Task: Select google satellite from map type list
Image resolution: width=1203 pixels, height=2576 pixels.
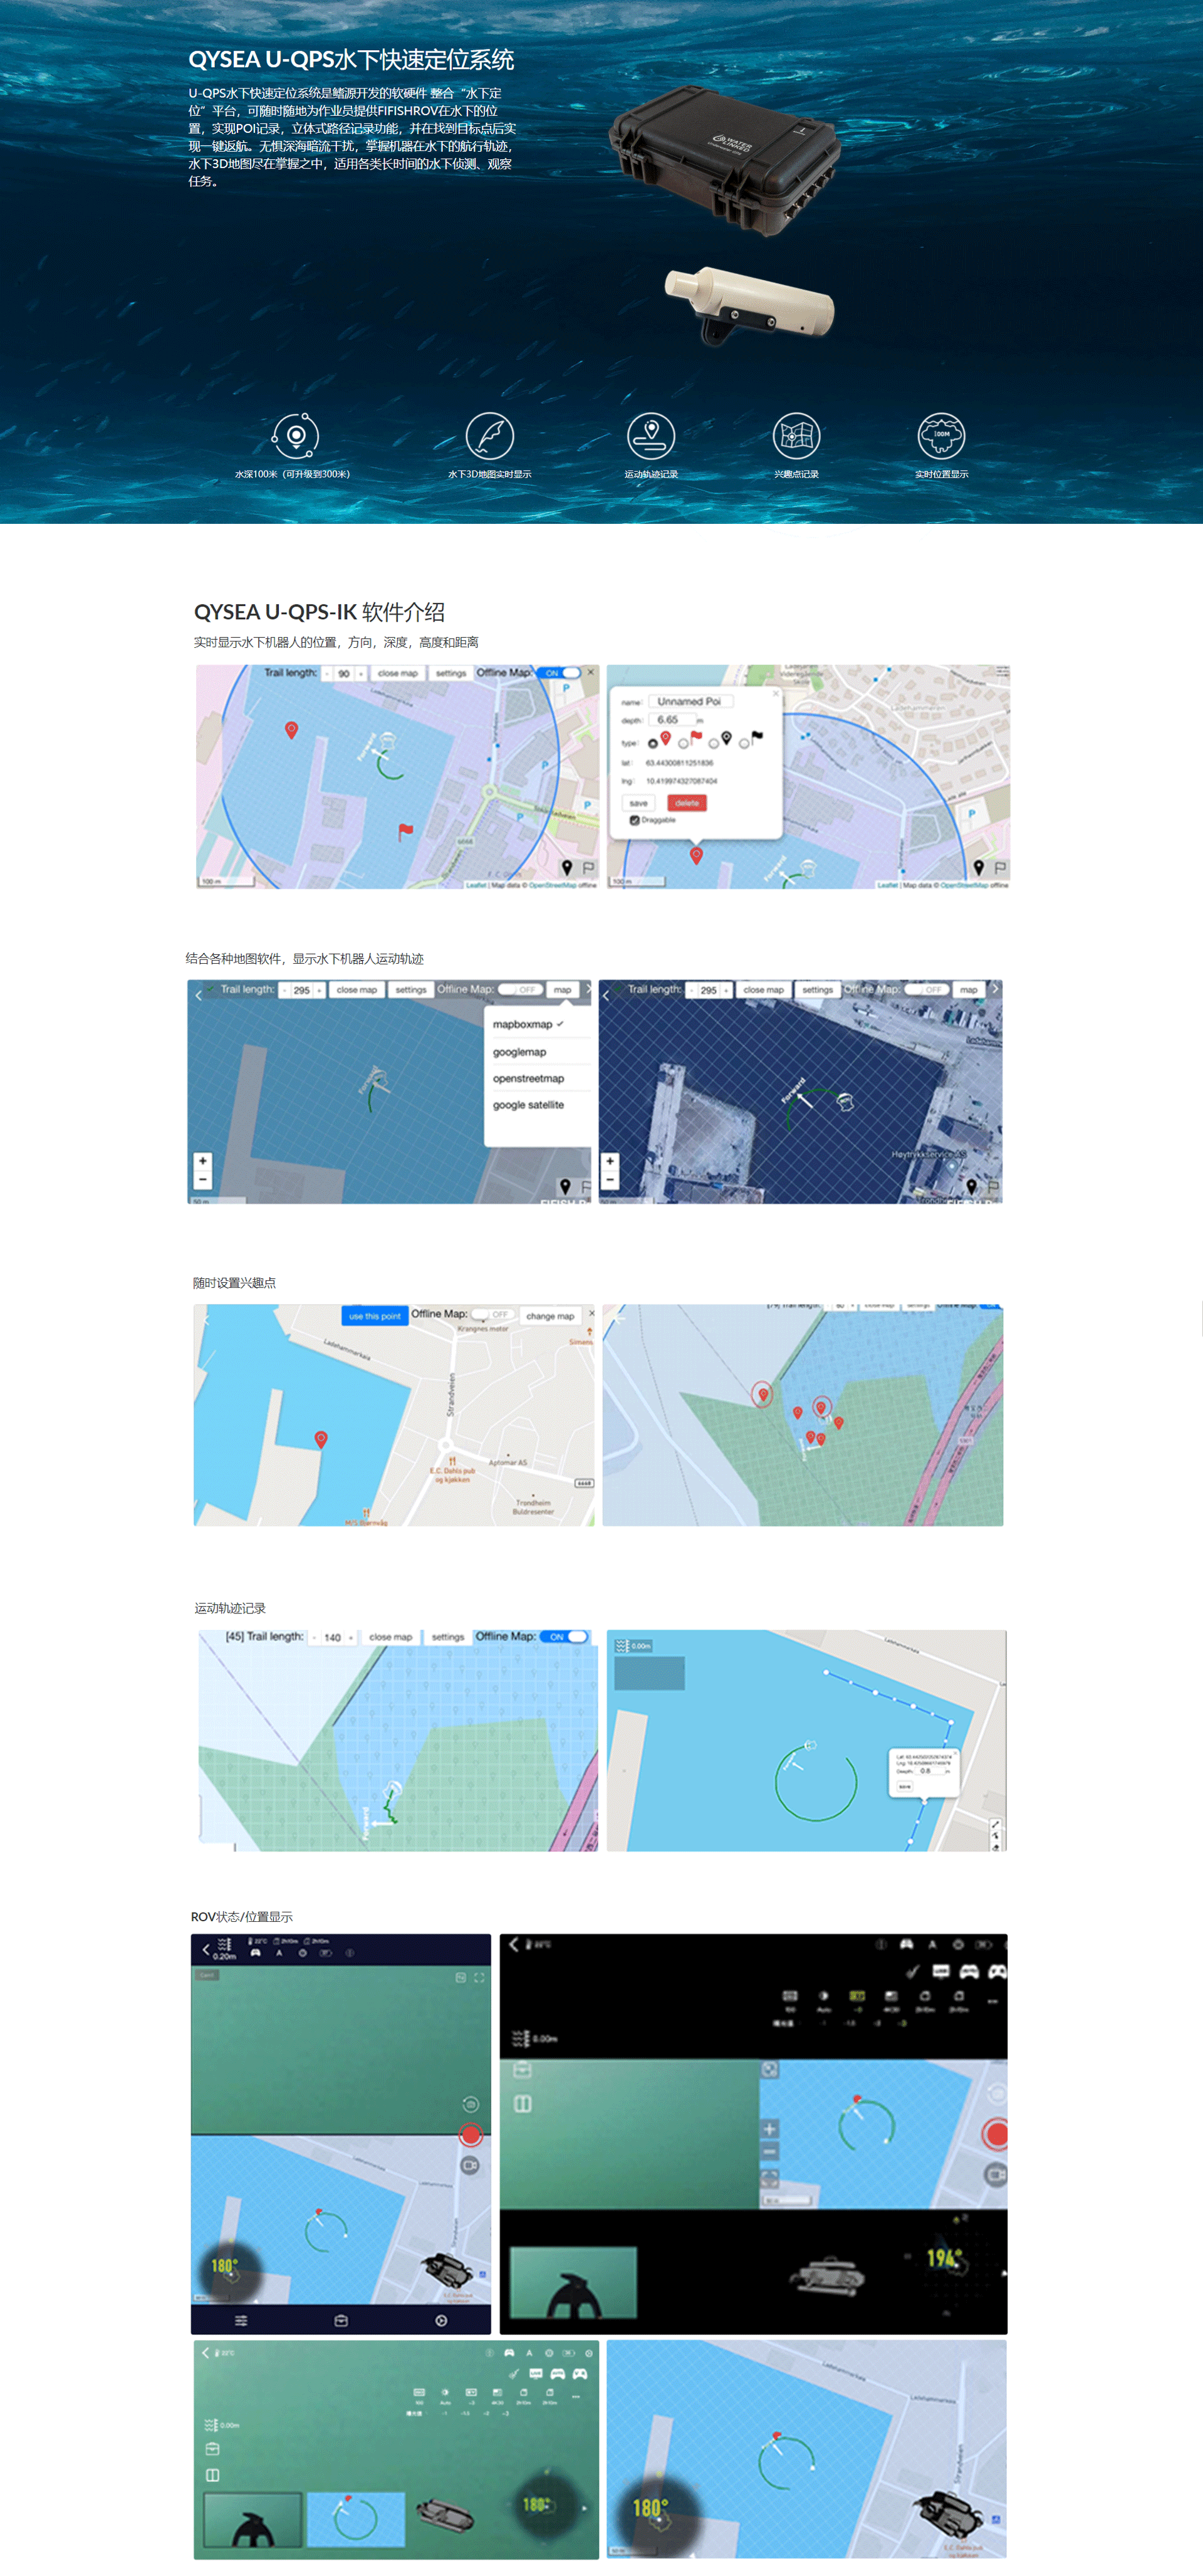Action: pos(528,1105)
